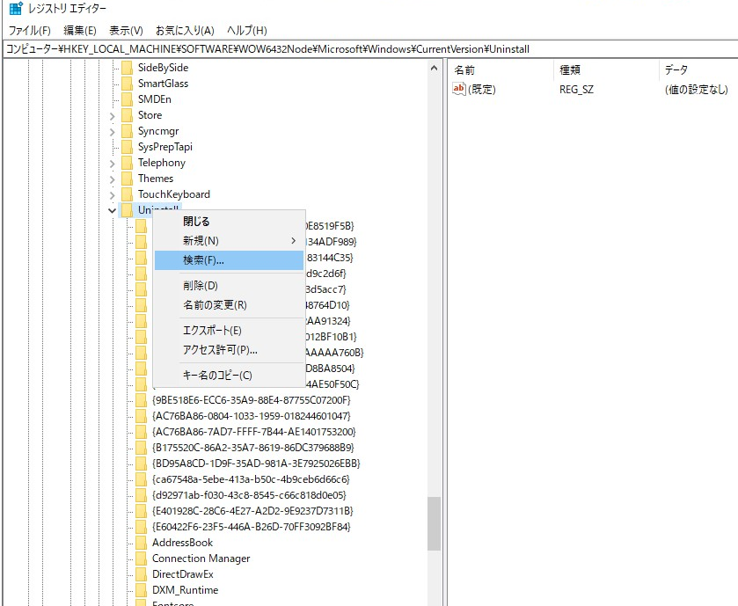This screenshot has width=738, height=606.
Task: Click the Themes folder icon
Action: click(x=127, y=179)
